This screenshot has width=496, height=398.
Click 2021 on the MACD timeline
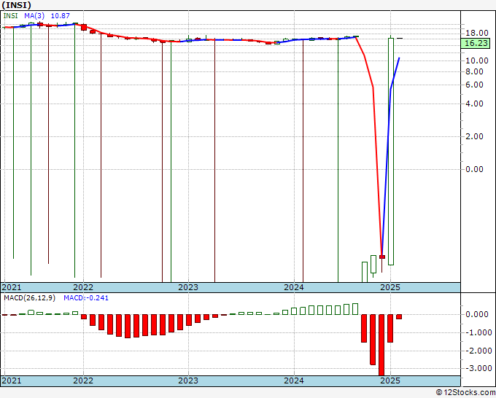(x=12, y=381)
